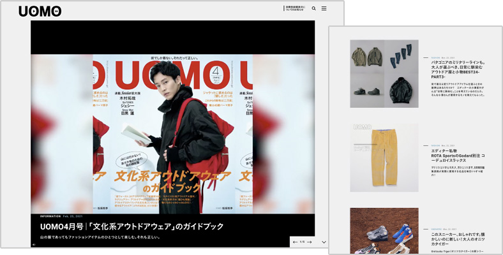Click the UOMO magazine cover image
503x255 pixels.
(173, 134)
